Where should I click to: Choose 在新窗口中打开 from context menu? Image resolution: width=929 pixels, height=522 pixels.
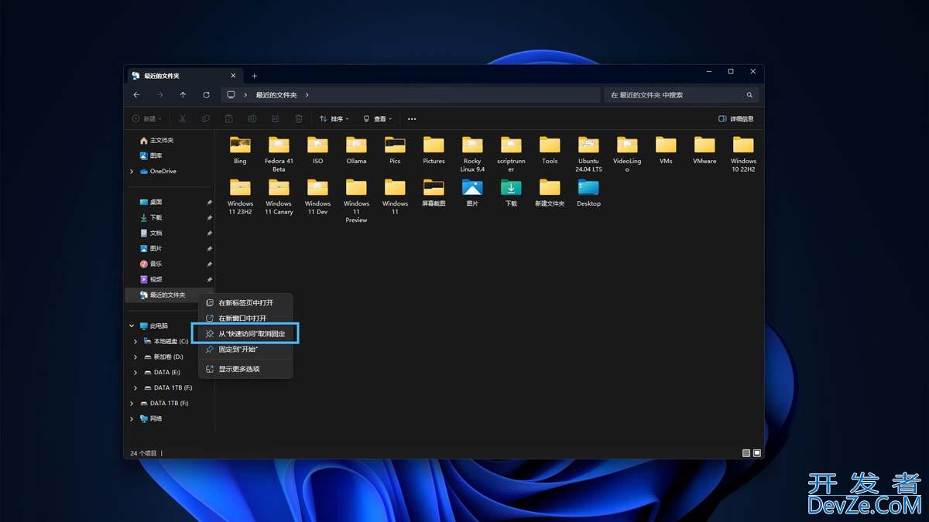[245, 318]
